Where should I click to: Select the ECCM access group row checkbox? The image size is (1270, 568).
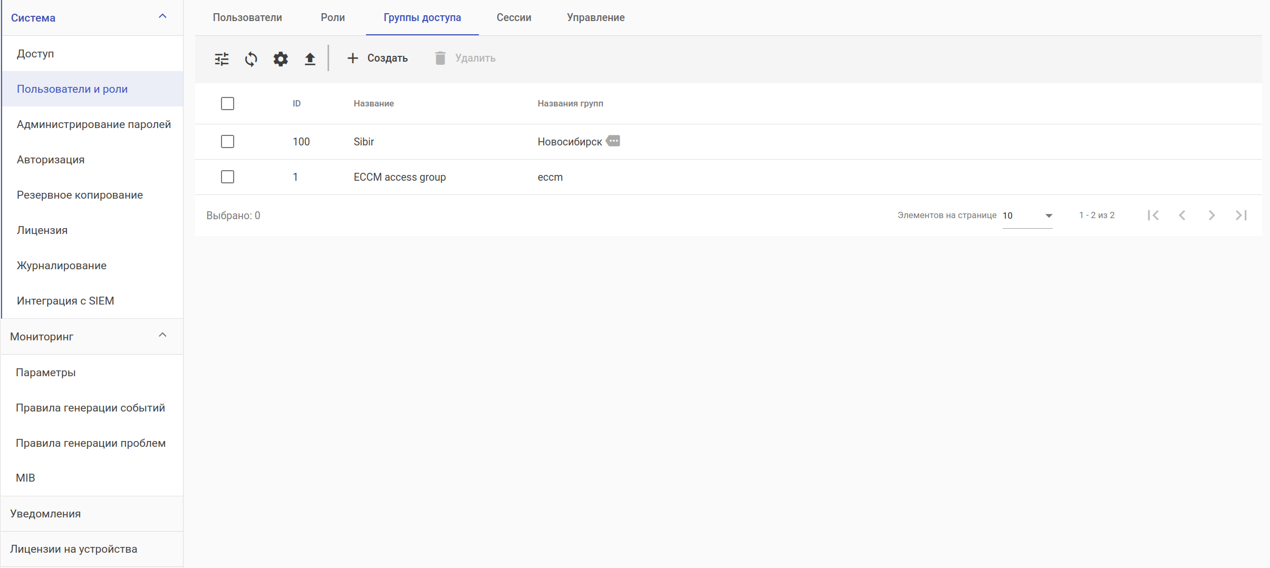point(227,177)
